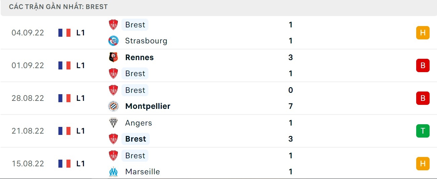
Task: Click the L1 league label on 28.08.22
Action: 81,98
